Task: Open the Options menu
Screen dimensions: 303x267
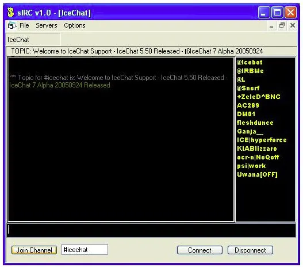Action: coord(75,25)
